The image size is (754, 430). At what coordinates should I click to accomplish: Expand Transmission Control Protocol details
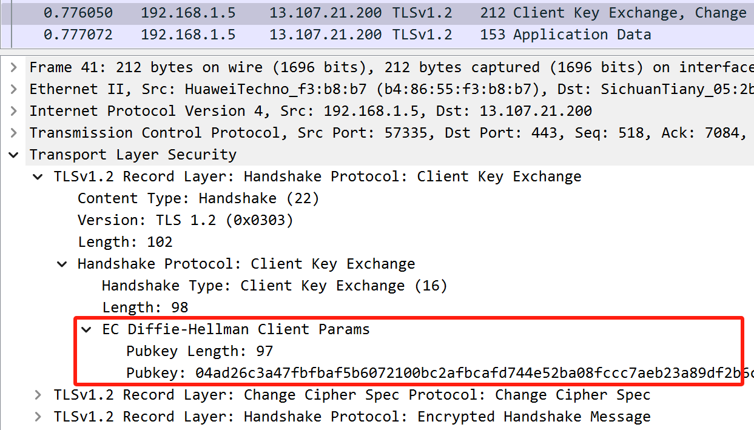point(14,133)
